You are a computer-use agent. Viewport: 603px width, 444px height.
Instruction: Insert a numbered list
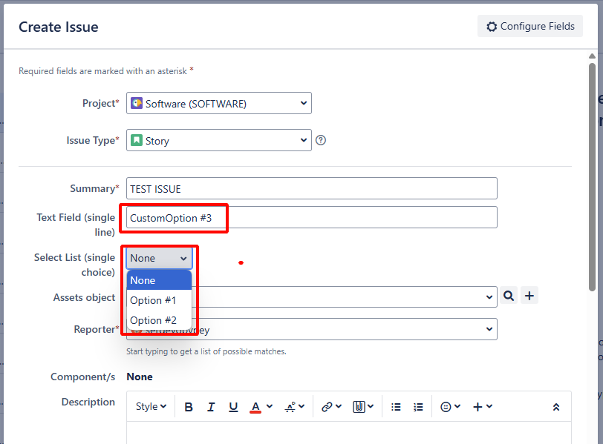point(418,407)
